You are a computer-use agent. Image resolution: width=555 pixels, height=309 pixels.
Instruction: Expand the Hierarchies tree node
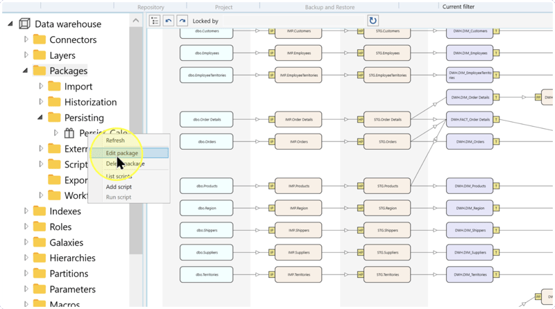pyautogui.click(x=26, y=258)
